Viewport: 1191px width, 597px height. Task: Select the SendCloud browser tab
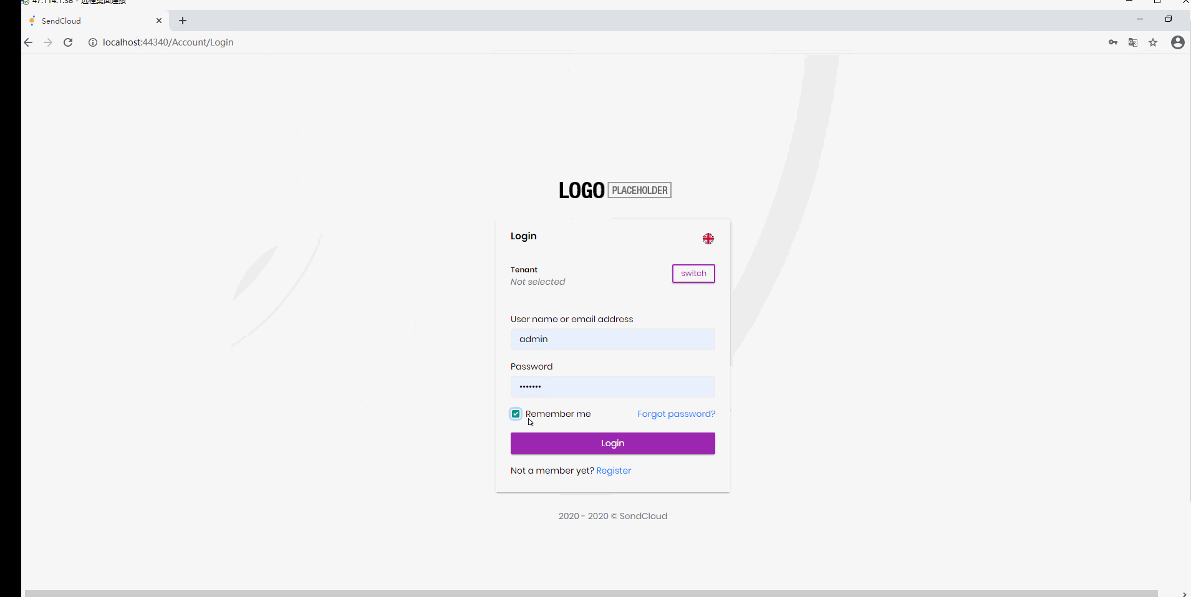pos(94,21)
